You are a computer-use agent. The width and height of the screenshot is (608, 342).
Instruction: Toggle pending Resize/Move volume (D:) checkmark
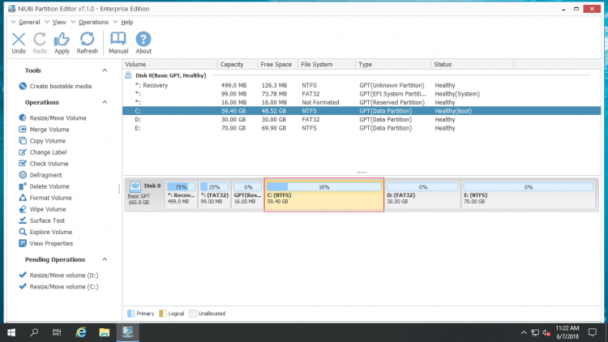23,275
